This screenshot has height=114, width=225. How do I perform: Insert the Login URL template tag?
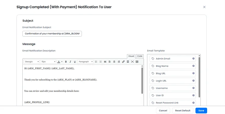click(x=173, y=81)
